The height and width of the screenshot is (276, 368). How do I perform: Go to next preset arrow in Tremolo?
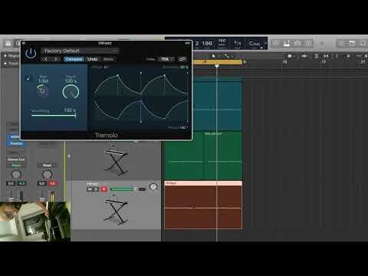click(56, 59)
